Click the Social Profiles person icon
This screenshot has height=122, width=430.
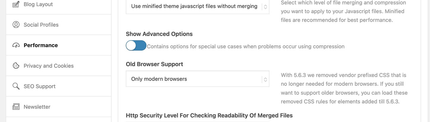pos(16,25)
